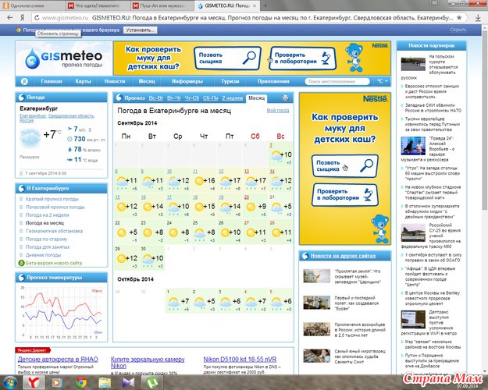This screenshot has width=488, height=390.
Task: Open the Туризм menu item
Action: (x=230, y=81)
